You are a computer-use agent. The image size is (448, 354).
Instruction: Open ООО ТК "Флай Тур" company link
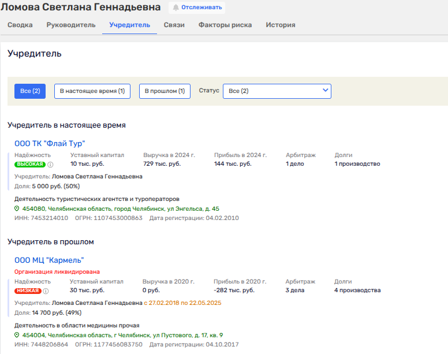pyautogui.click(x=50, y=143)
